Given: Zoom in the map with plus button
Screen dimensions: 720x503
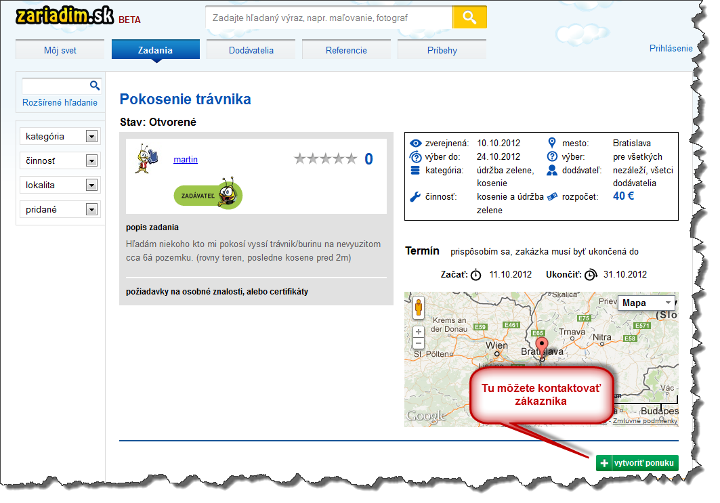Looking at the screenshot, I should (x=419, y=332).
